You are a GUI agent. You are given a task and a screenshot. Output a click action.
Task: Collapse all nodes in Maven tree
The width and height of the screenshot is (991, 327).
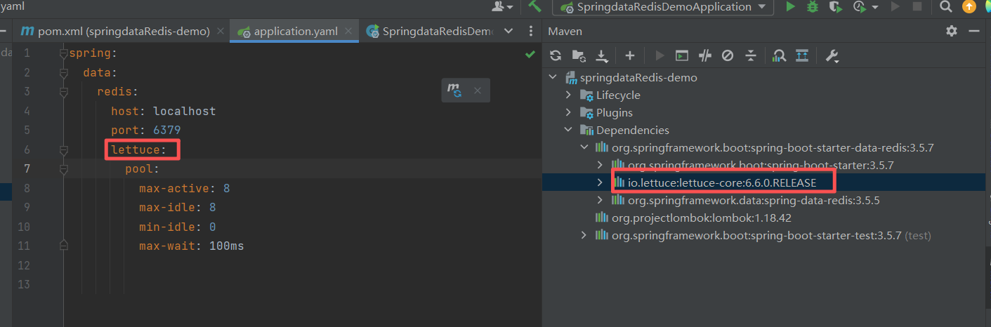pyautogui.click(x=751, y=55)
